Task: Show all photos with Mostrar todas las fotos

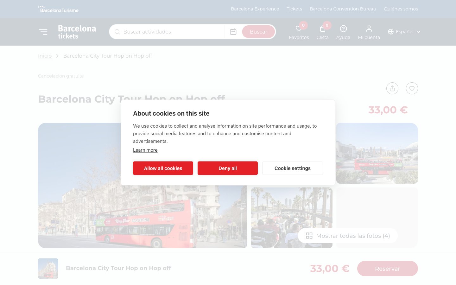Action: (348, 236)
